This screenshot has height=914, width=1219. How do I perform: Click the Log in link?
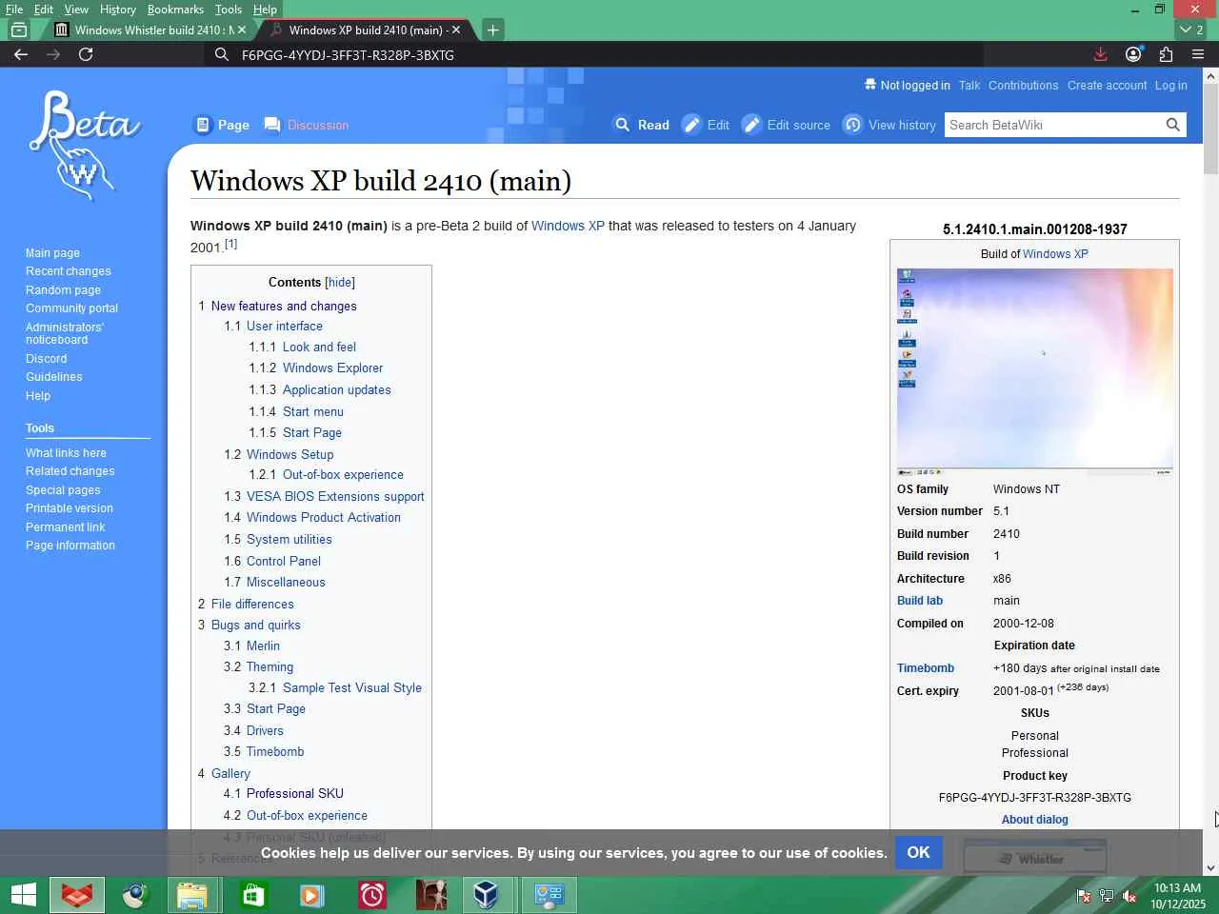point(1170,86)
